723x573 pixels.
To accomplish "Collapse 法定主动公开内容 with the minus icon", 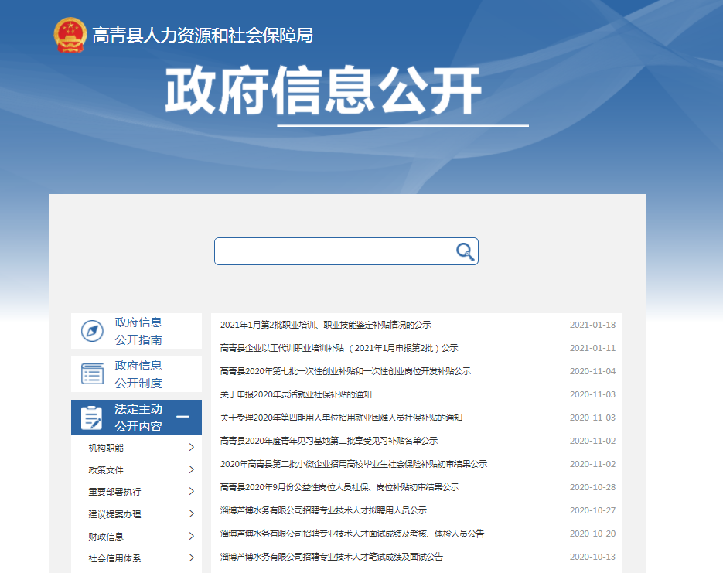I will (183, 418).
